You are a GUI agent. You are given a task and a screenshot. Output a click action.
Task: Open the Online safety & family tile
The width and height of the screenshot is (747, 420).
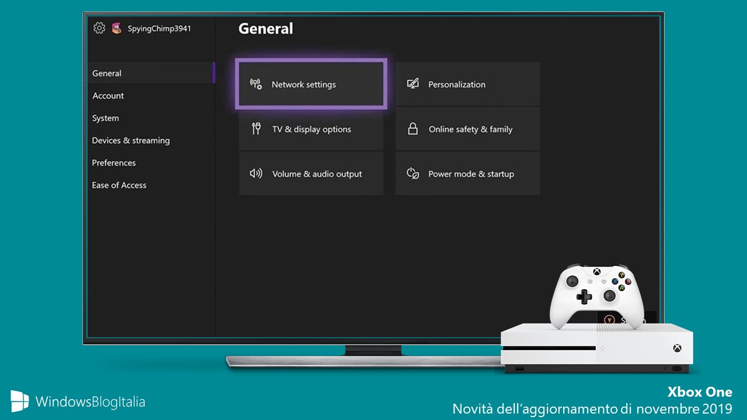click(467, 129)
